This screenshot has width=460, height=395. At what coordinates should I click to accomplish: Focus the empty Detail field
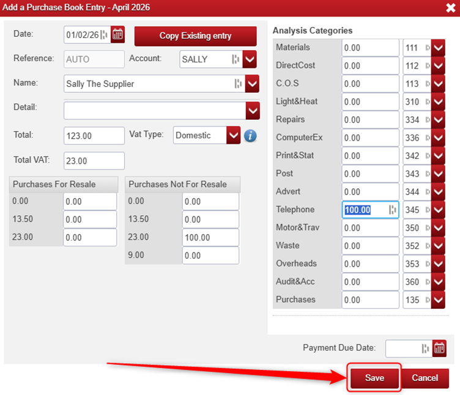[155, 111]
